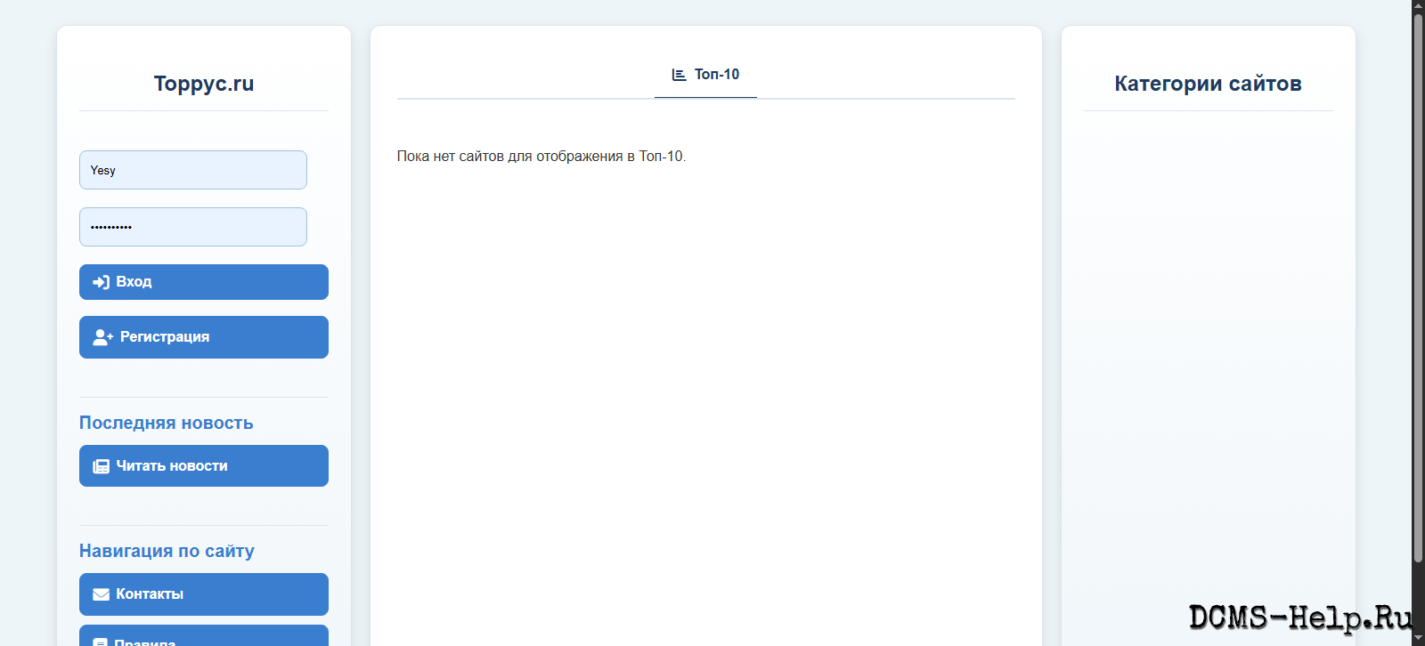
Task: Open the Правила page
Action: click(203, 637)
